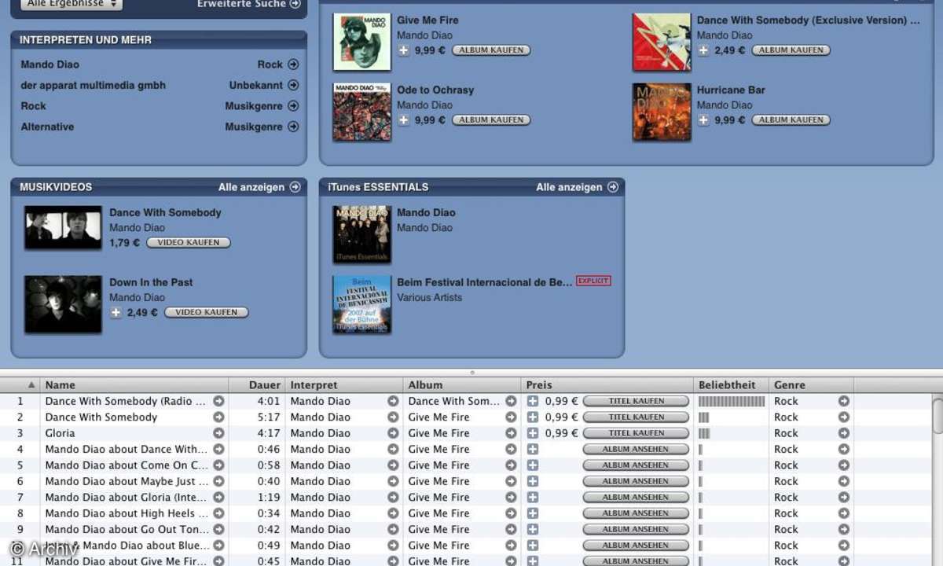Buy the Hurricane Bar album
943x566 pixels.
[791, 120]
